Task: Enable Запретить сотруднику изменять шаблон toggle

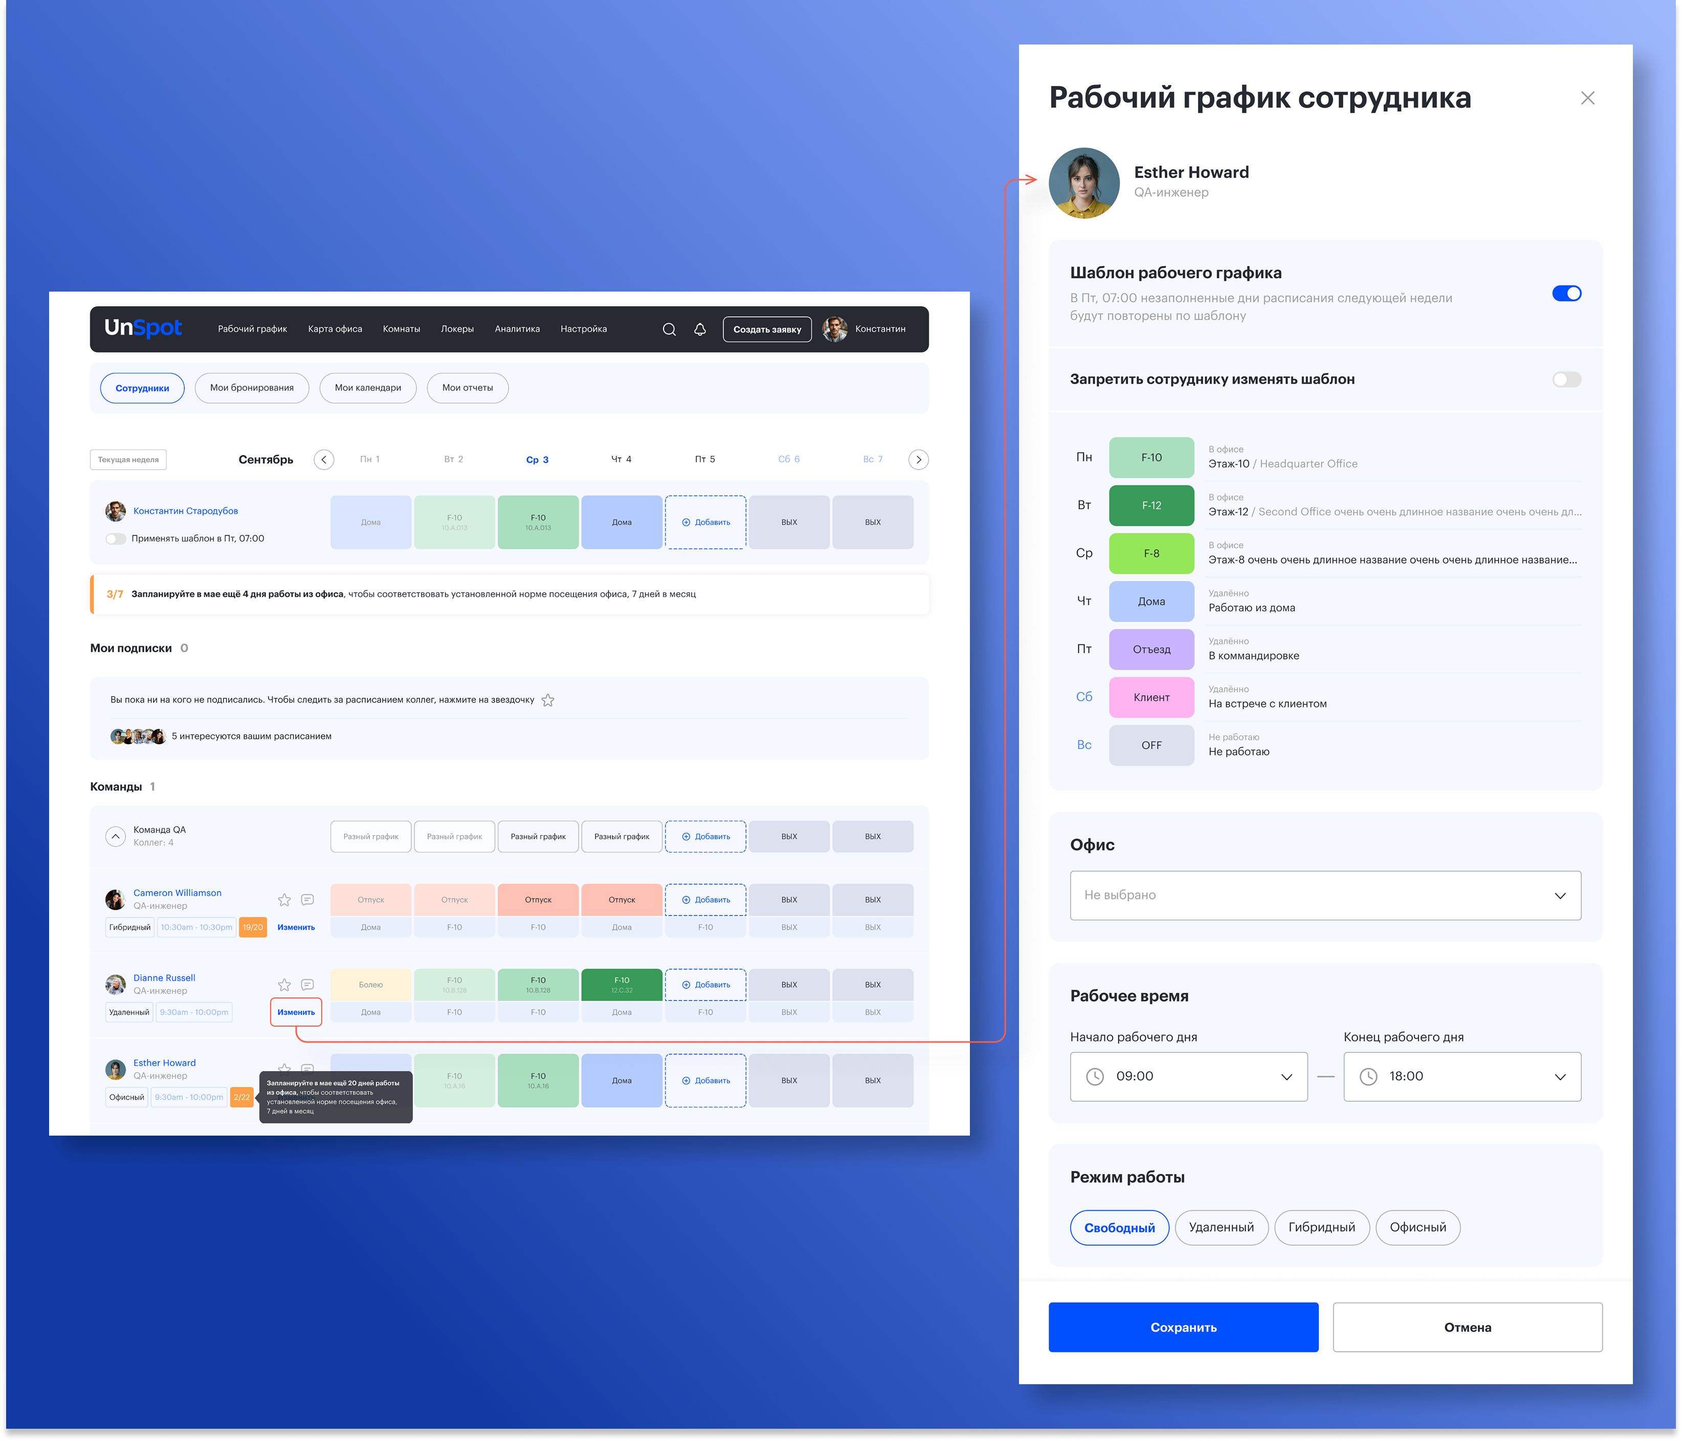Action: (x=1566, y=379)
